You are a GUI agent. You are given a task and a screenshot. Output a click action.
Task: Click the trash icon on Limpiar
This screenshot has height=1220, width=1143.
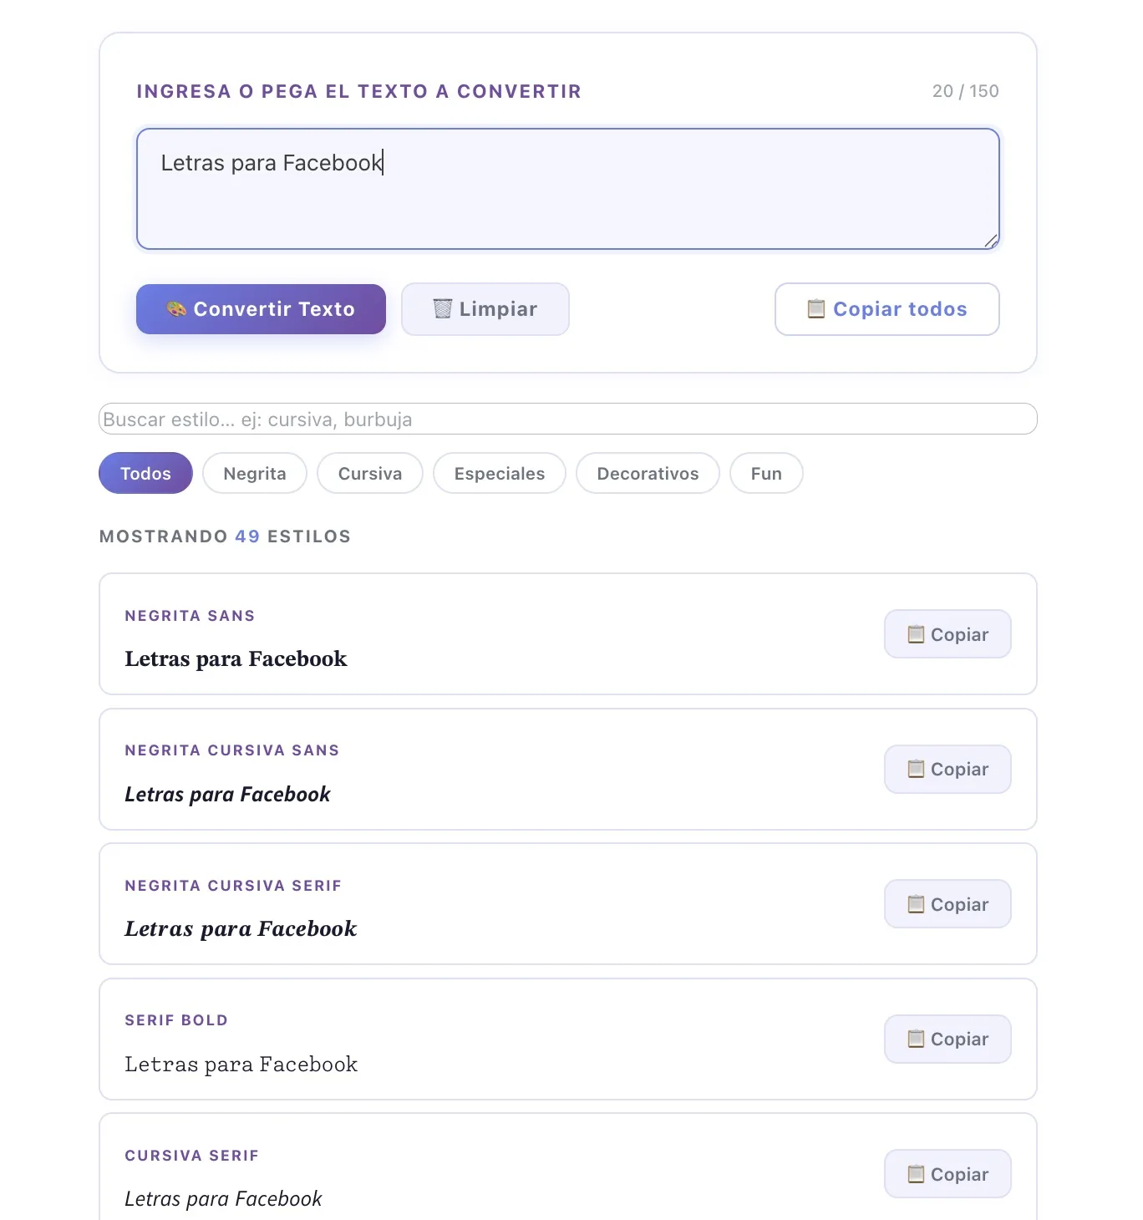pos(443,309)
